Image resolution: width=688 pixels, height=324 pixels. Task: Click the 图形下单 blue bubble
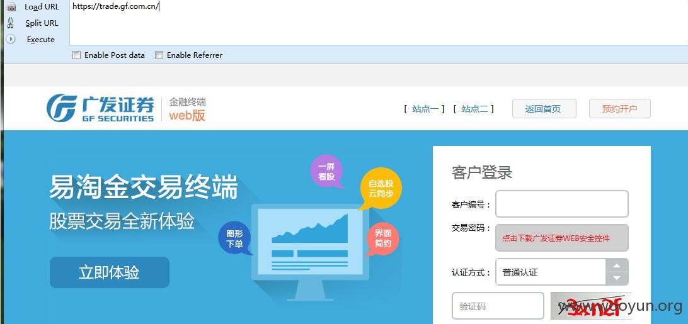click(x=235, y=238)
